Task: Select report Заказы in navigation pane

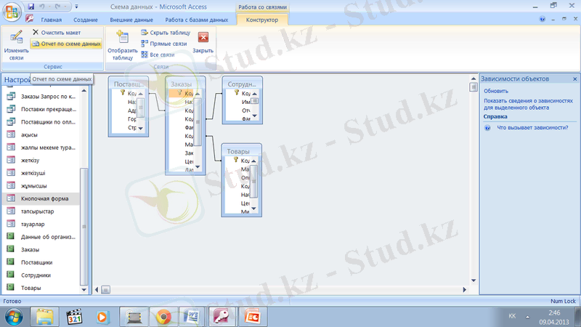Action: point(41,250)
